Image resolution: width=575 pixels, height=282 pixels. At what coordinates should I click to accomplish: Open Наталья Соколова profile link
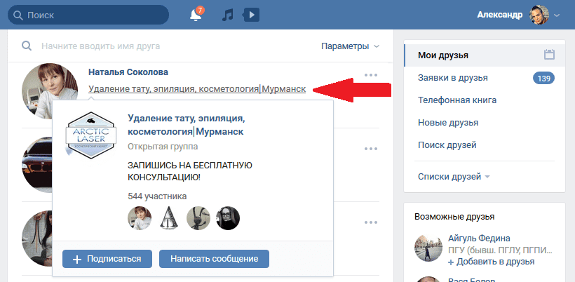(x=128, y=72)
